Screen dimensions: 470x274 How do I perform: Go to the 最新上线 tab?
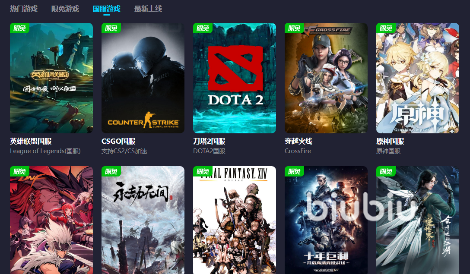click(x=148, y=9)
